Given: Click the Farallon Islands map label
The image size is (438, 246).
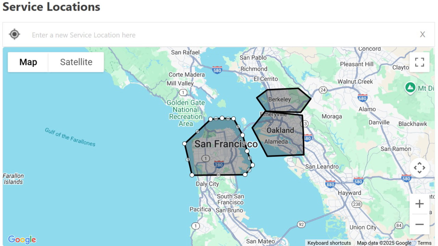Looking at the screenshot, I should 13,179.
